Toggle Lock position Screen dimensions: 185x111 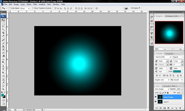[x=165, y=93]
